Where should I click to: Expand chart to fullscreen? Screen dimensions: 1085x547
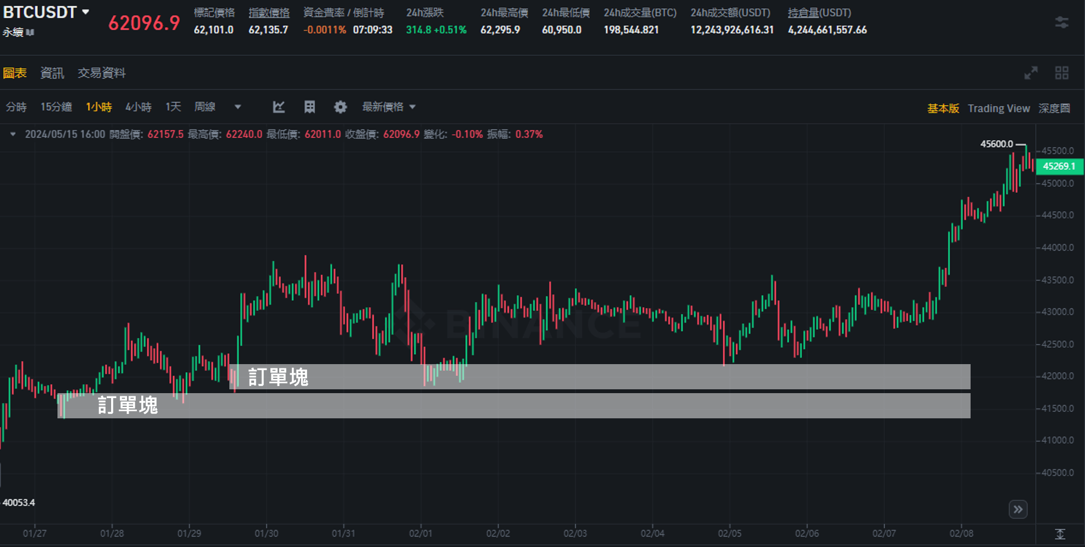tap(1031, 73)
